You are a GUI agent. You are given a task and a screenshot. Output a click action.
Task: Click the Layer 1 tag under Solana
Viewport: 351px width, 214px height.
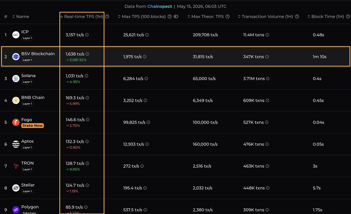click(x=27, y=82)
